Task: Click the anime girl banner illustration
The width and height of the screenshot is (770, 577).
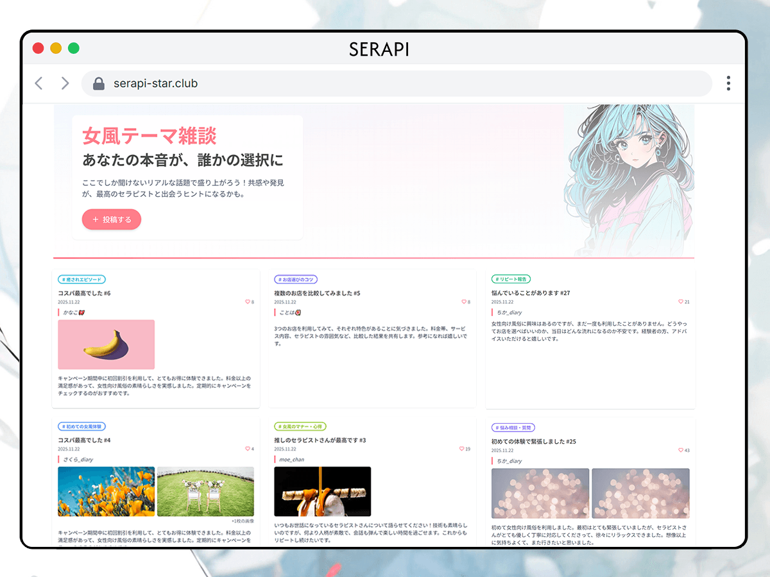Action: 629,181
